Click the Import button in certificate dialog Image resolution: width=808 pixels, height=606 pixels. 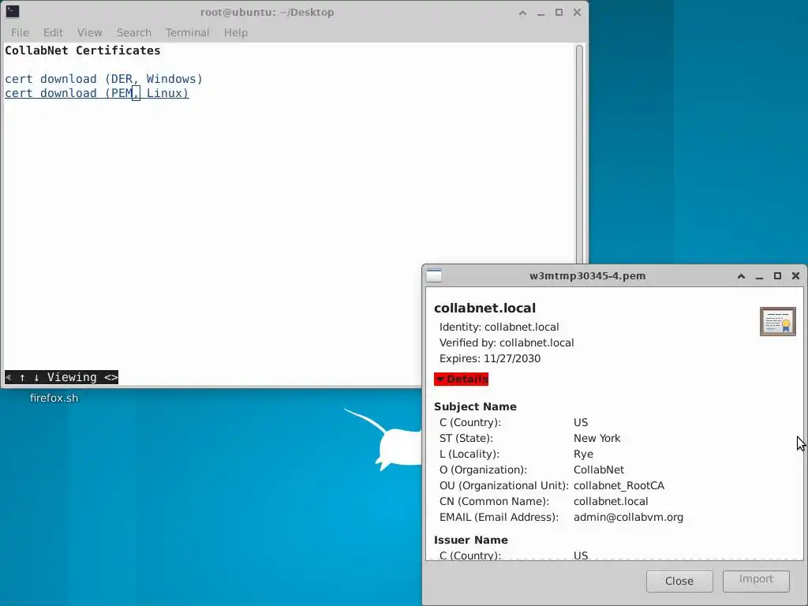point(756,580)
